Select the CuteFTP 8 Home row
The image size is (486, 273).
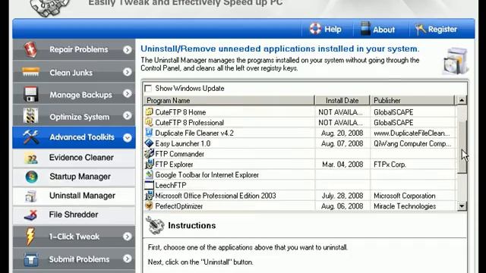pos(300,112)
